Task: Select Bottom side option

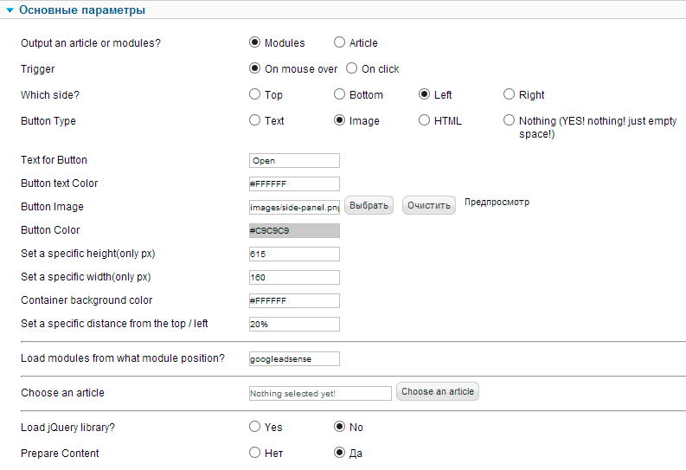Action: pyautogui.click(x=339, y=94)
